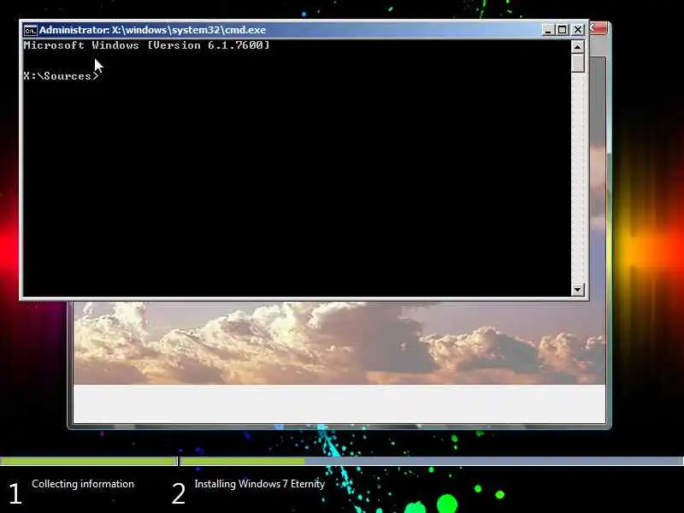This screenshot has width=684, height=513.
Task: Close the setup window behind cmd
Action: click(598, 29)
